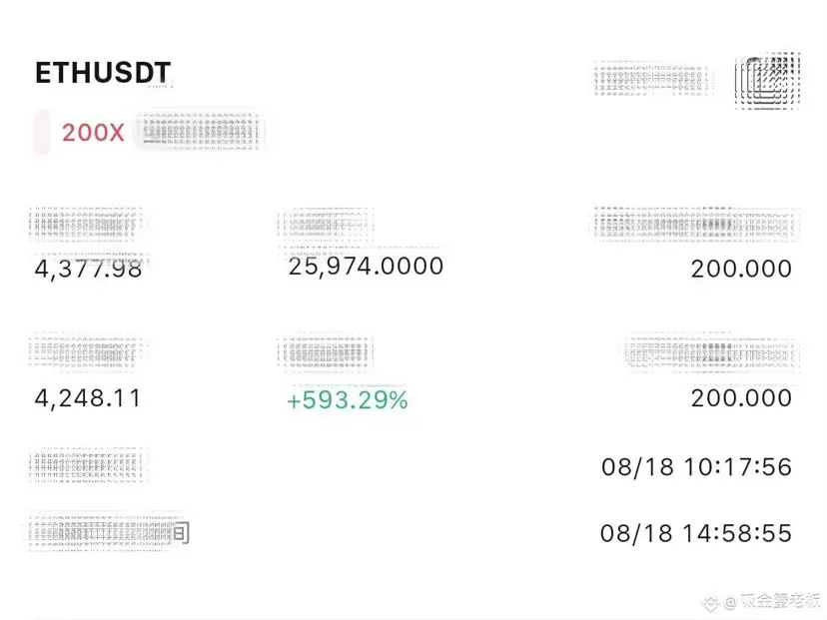Click the blurred label above 25,974.0000
The image size is (827, 620).
(x=326, y=225)
